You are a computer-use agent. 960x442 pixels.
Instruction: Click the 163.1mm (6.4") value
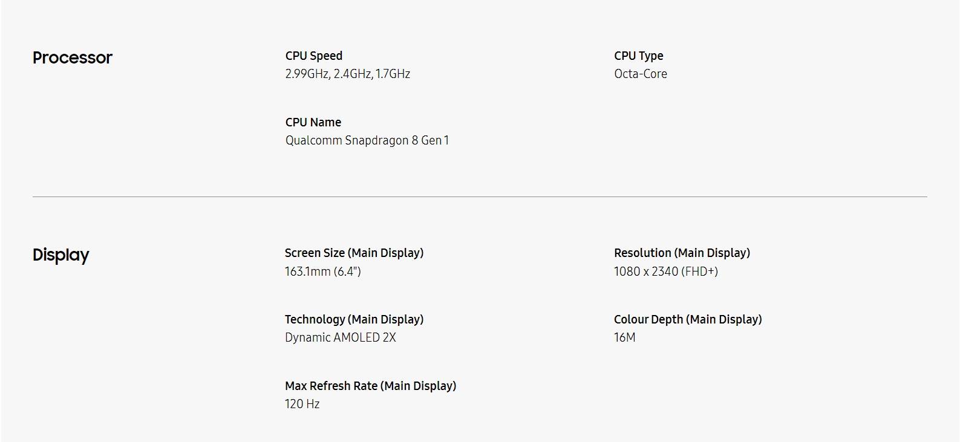(x=323, y=271)
